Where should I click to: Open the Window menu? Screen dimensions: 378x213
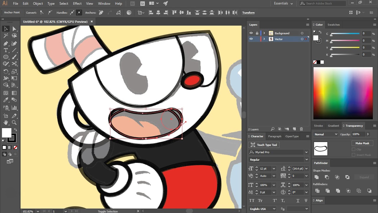(x=104, y=4)
